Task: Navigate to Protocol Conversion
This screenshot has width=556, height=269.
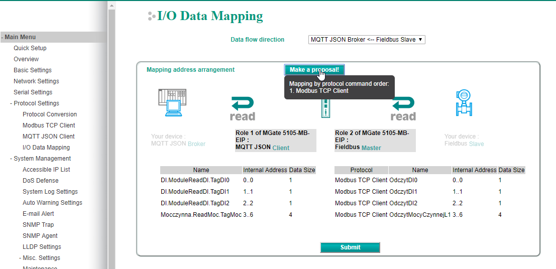Action: coord(50,114)
